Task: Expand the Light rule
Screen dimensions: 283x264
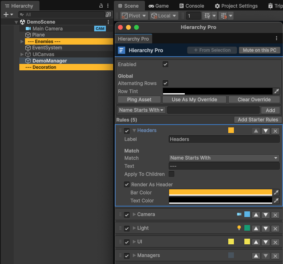Action: [134, 228]
